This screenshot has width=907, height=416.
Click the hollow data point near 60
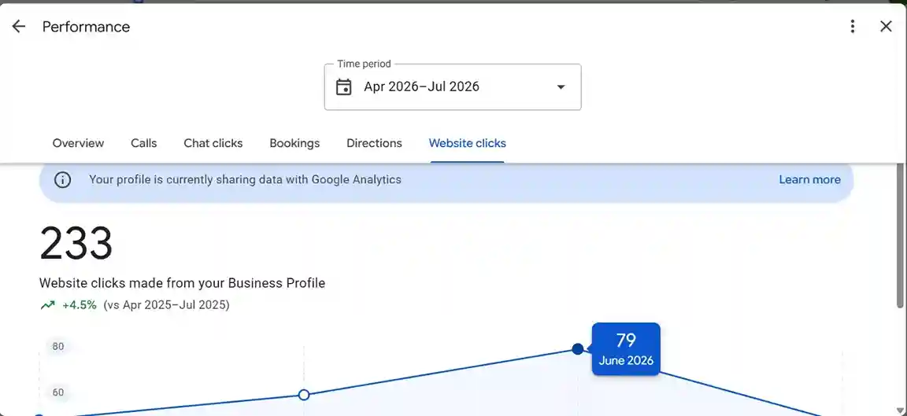click(x=304, y=396)
